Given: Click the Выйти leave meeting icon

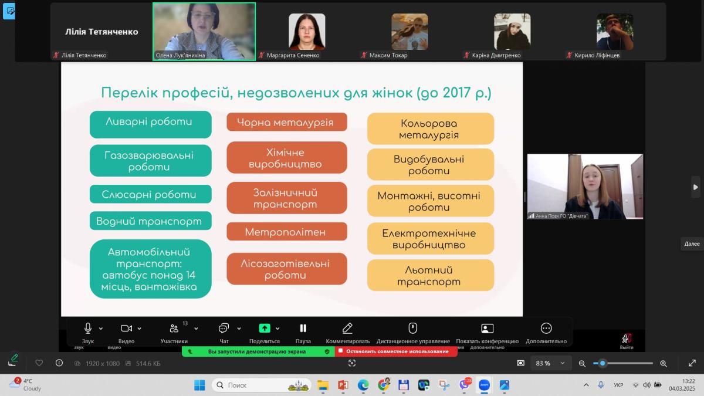Looking at the screenshot, I should click(627, 338).
